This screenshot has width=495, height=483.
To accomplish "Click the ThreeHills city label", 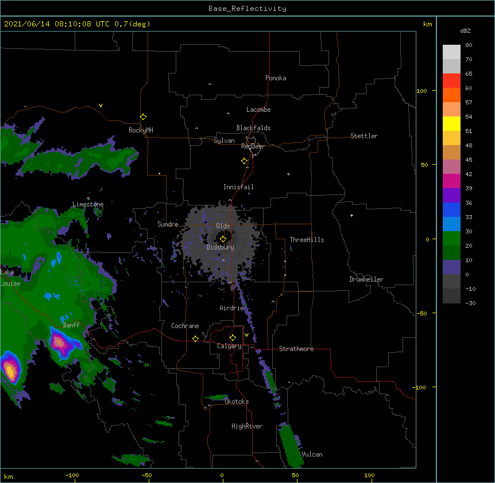I will (x=307, y=240).
